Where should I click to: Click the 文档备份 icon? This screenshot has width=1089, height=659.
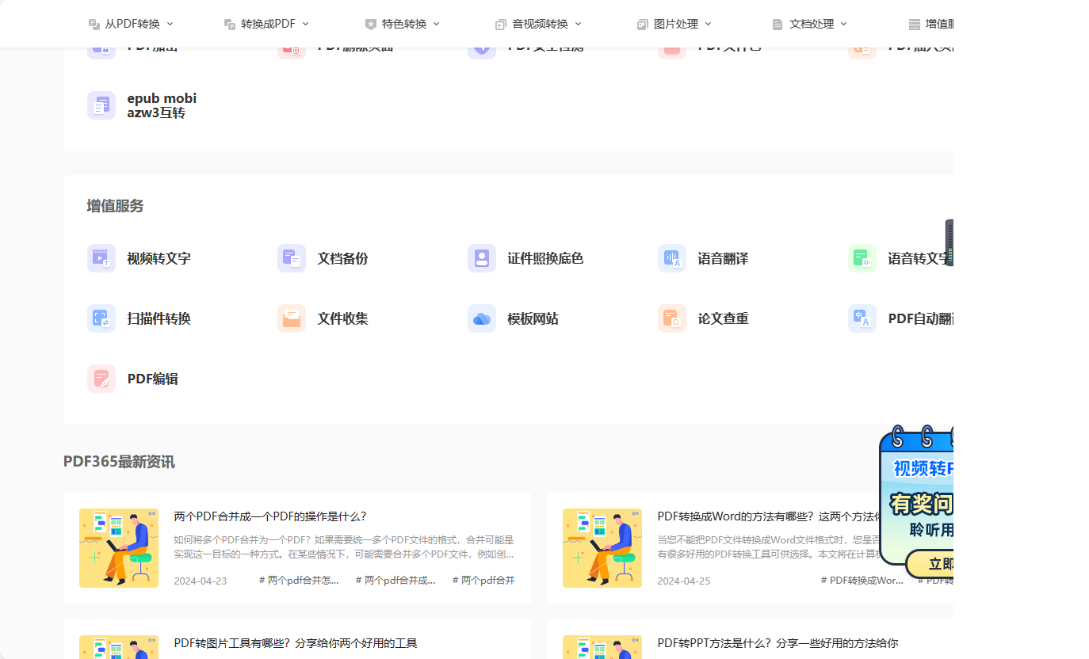[x=292, y=258]
